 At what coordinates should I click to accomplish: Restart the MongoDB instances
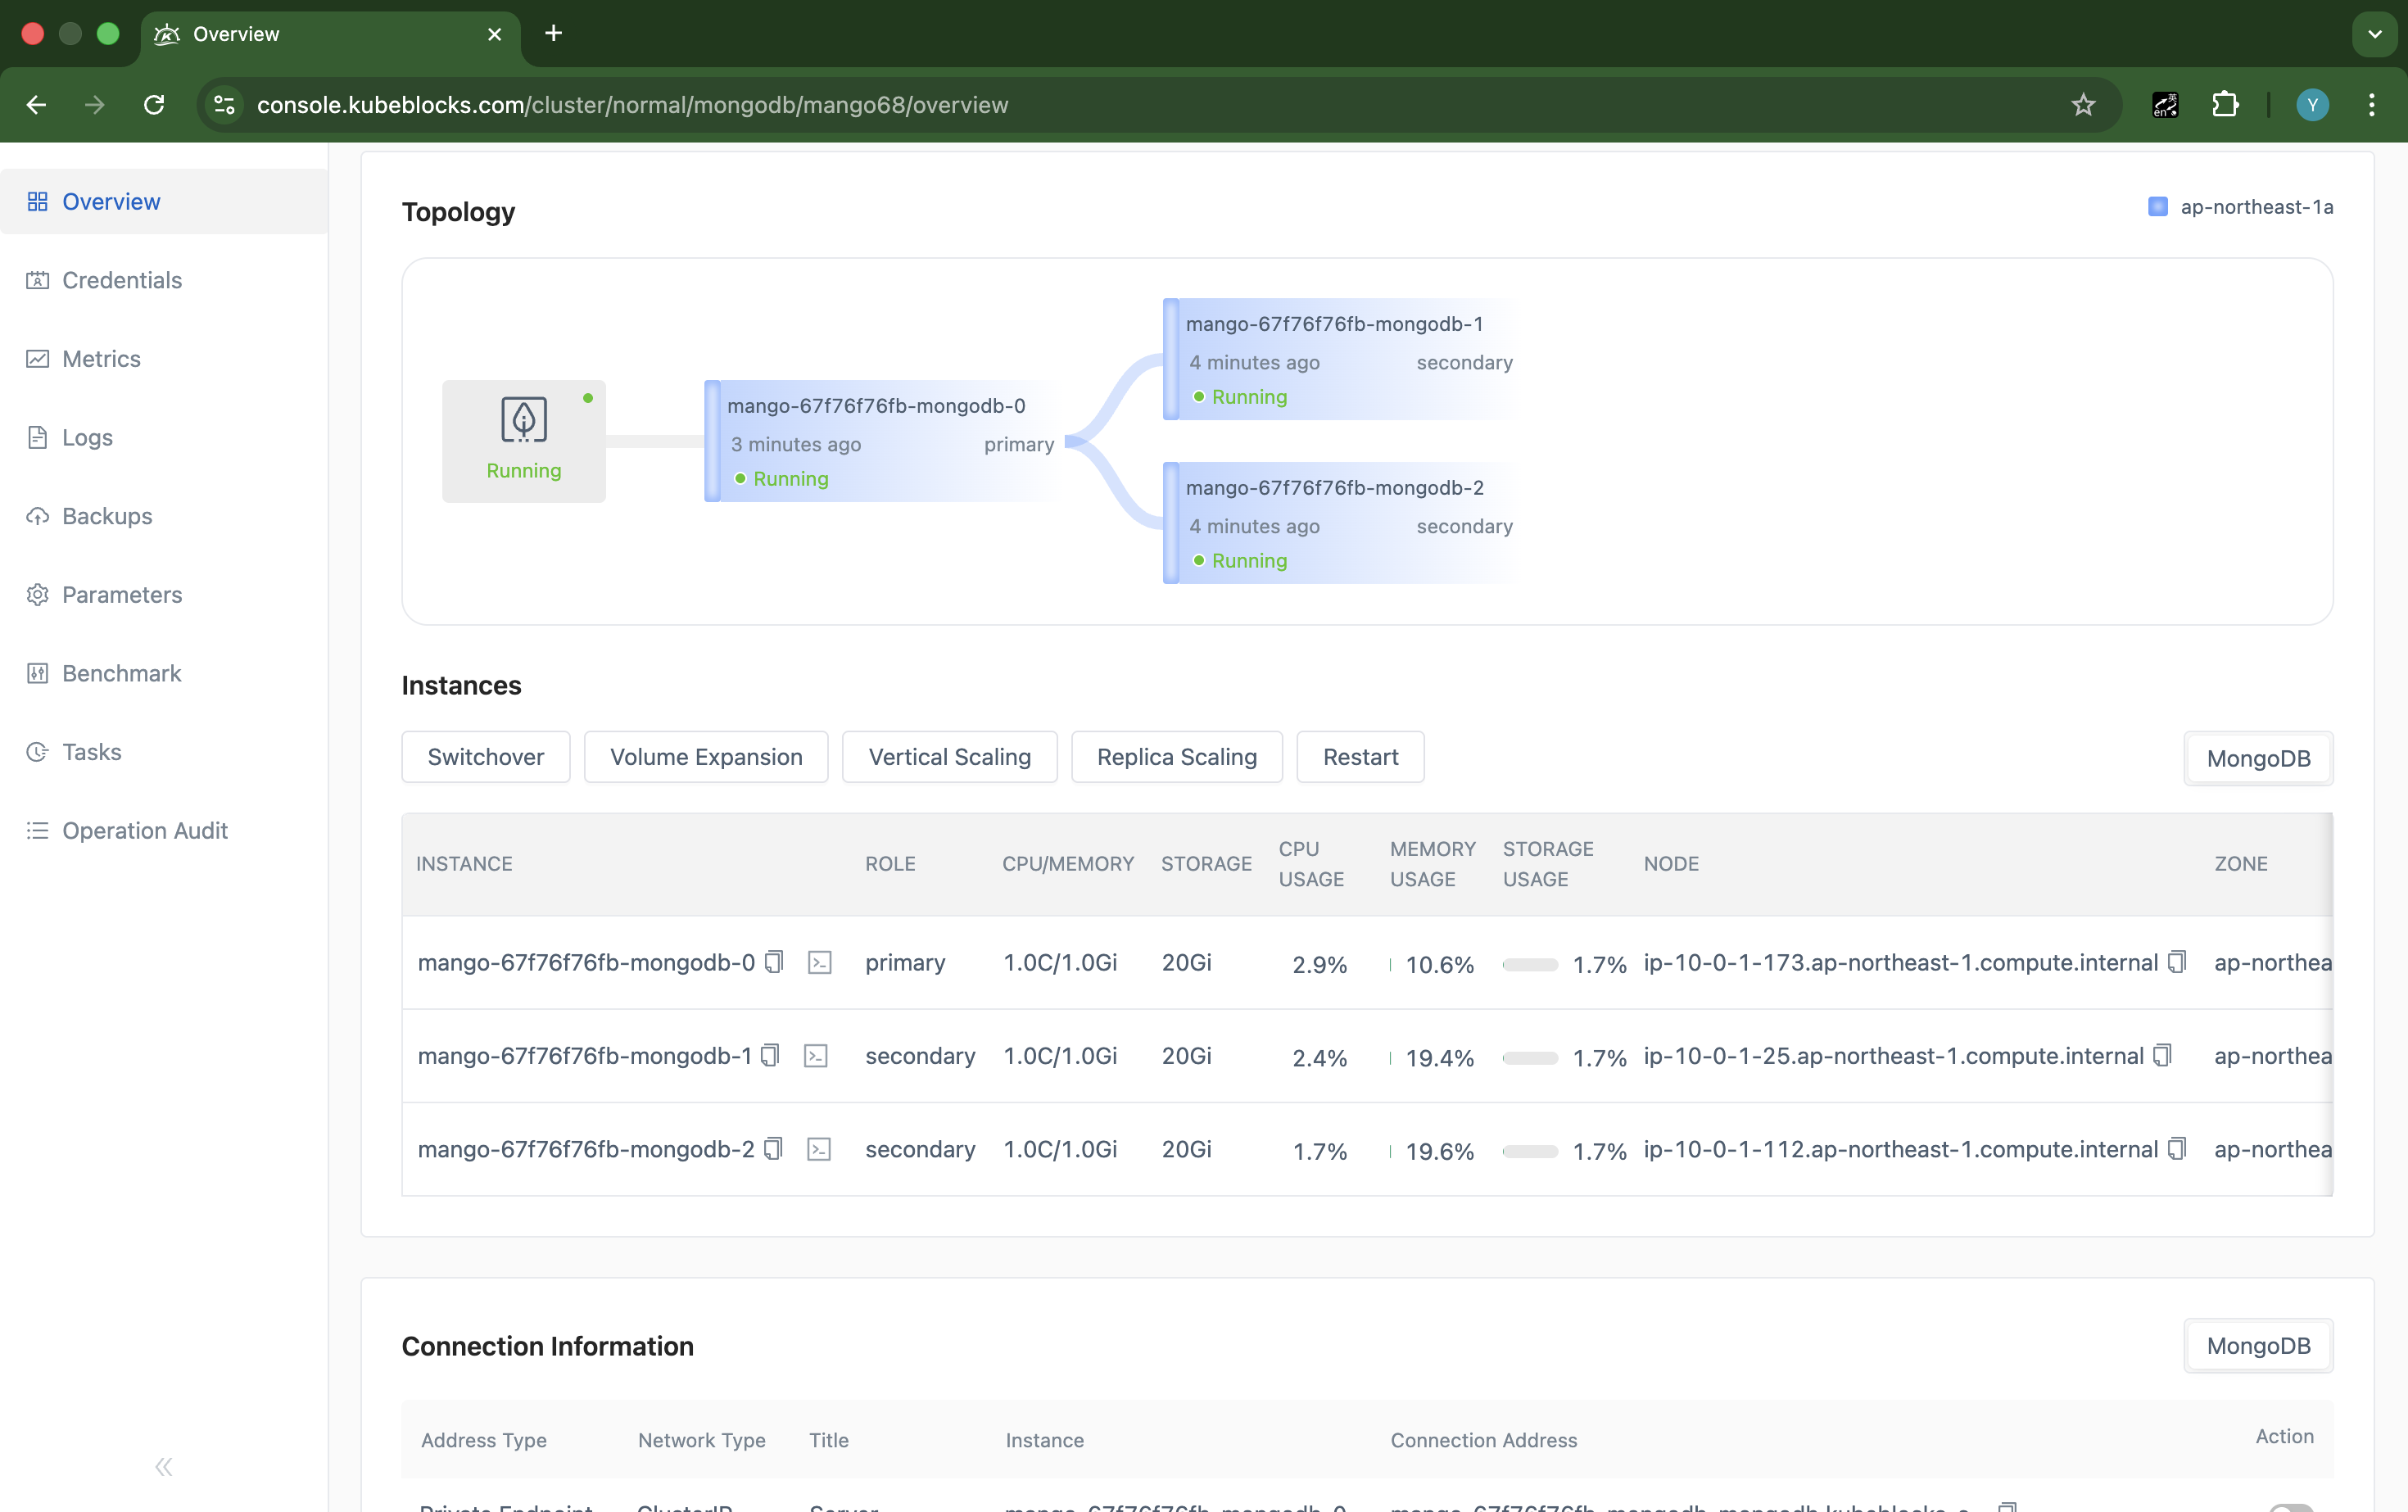(x=1360, y=757)
